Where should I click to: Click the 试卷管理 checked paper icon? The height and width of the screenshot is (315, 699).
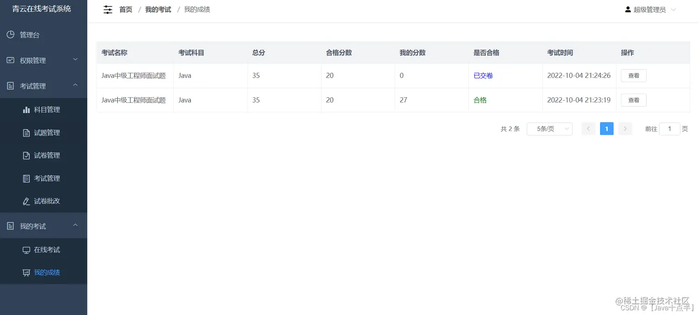26,155
